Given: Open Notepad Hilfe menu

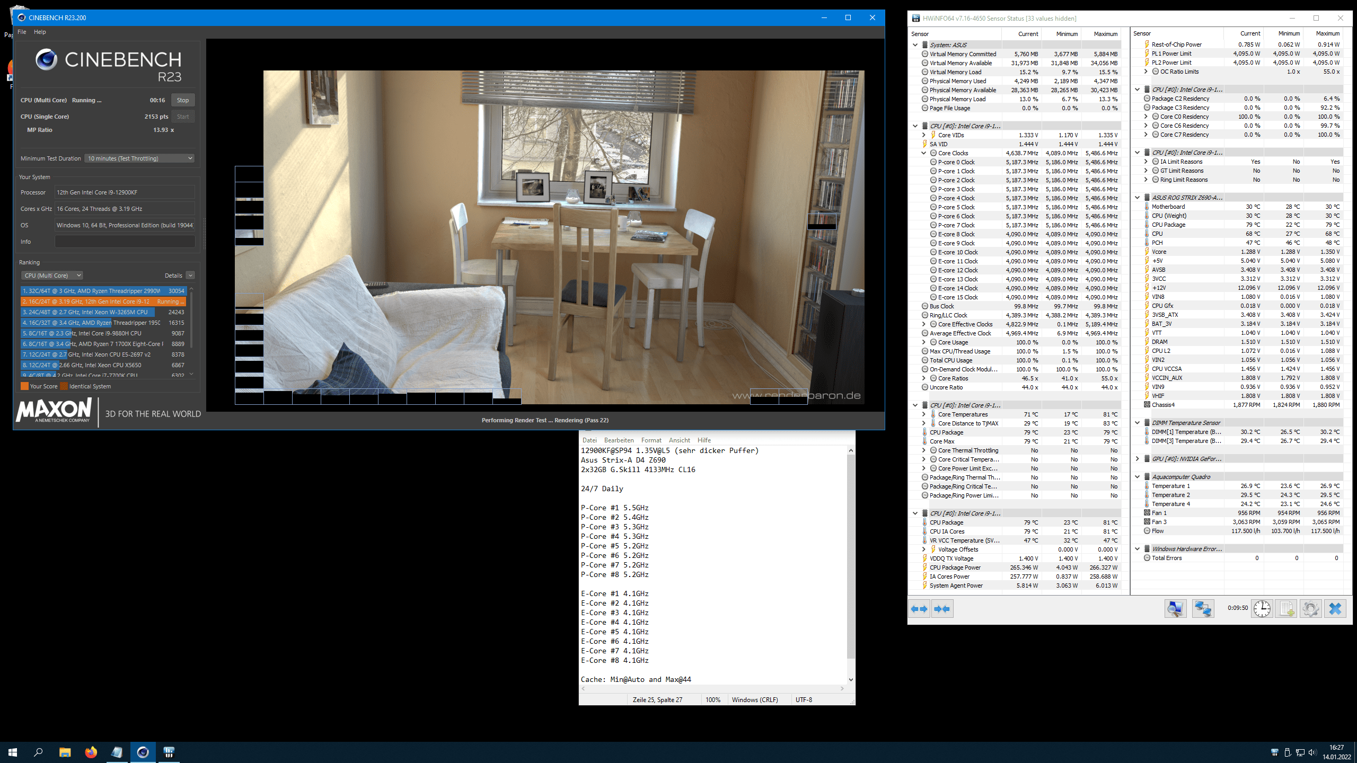Looking at the screenshot, I should (x=704, y=440).
